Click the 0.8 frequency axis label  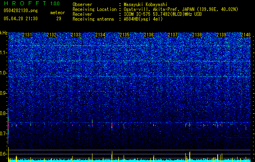(4, 113)
